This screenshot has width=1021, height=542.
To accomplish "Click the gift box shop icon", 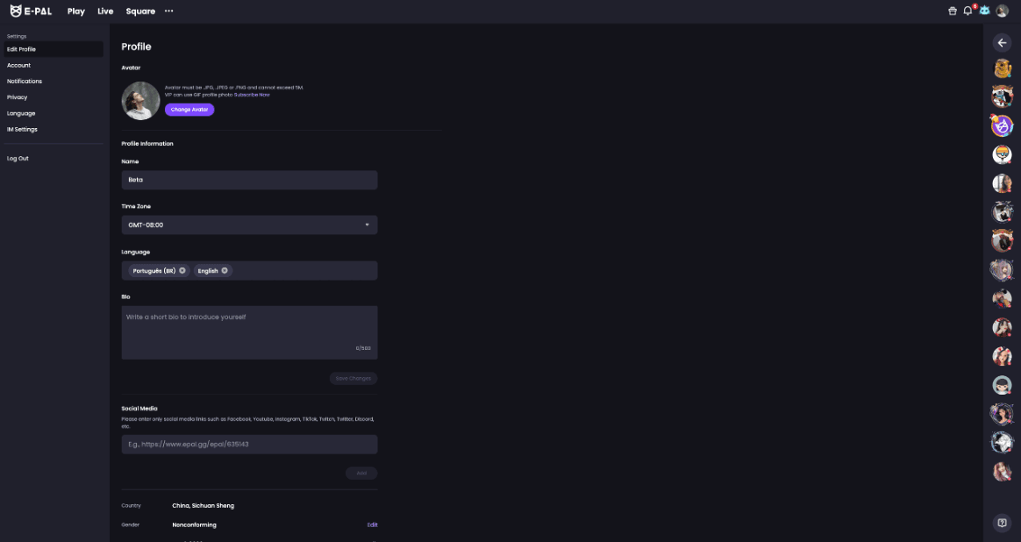I will click(x=952, y=11).
